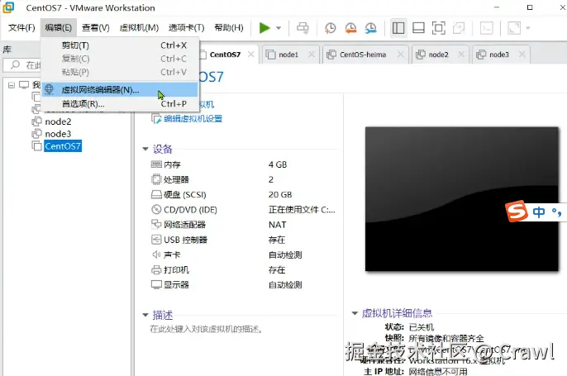The height and width of the screenshot is (376, 567).
Task: Open the 文件(F) menu
Action: [21, 27]
